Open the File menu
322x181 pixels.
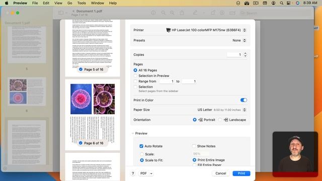click(x=35, y=3)
